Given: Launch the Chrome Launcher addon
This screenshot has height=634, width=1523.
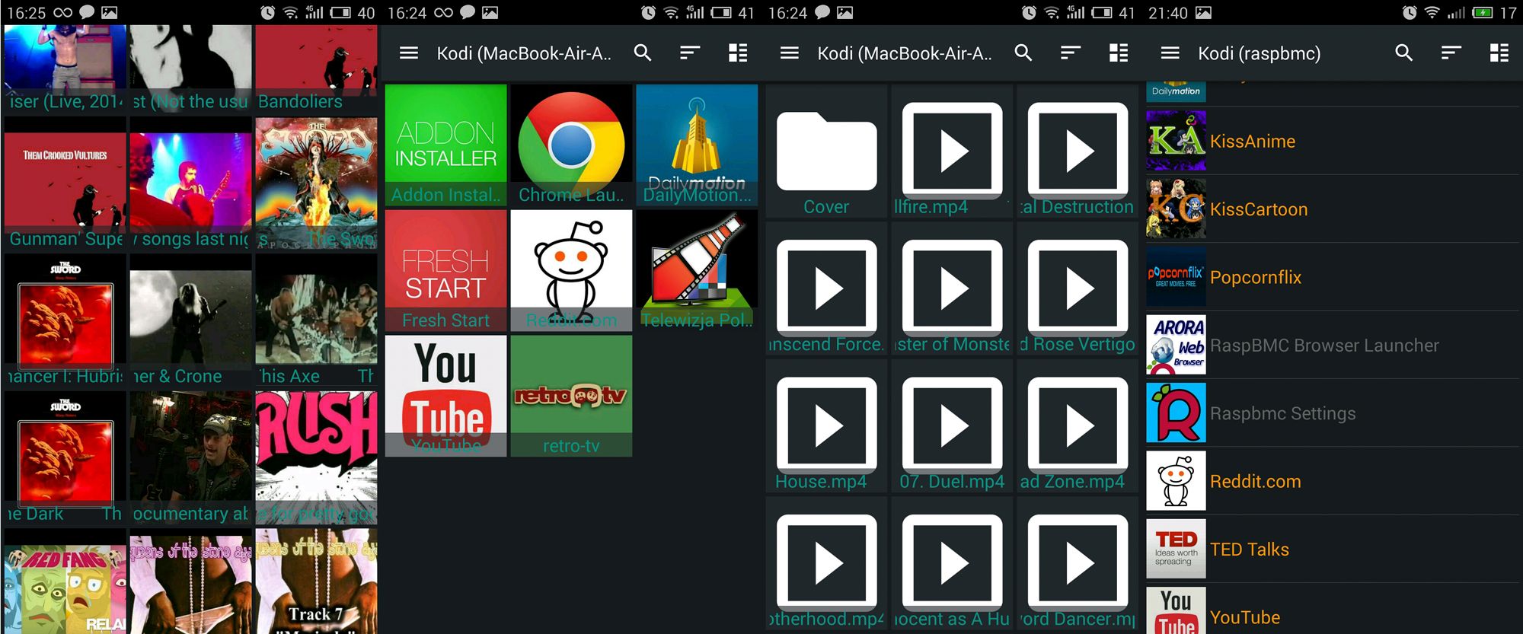Looking at the screenshot, I should (571, 144).
